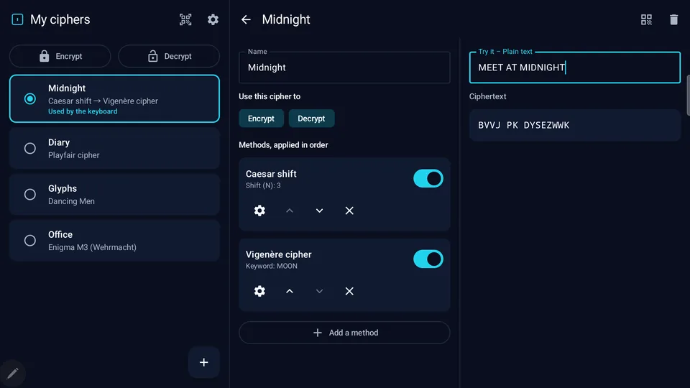Remove the Caesar shift method
Image resolution: width=690 pixels, height=388 pixels.
coord(349,211)
